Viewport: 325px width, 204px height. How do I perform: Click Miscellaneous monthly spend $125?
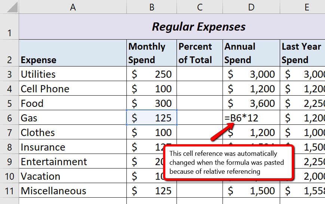click(x=152, y=190)
